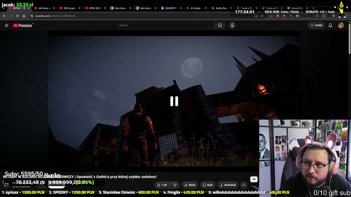The image size is (351, 197).
Task: Bookmark this page with the star
Action: click(262, 16)
